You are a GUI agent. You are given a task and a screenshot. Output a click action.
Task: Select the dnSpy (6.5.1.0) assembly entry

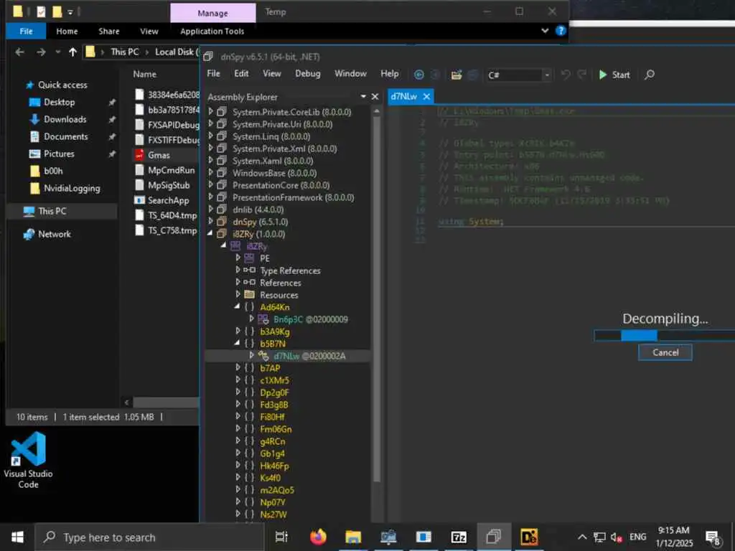260,222
